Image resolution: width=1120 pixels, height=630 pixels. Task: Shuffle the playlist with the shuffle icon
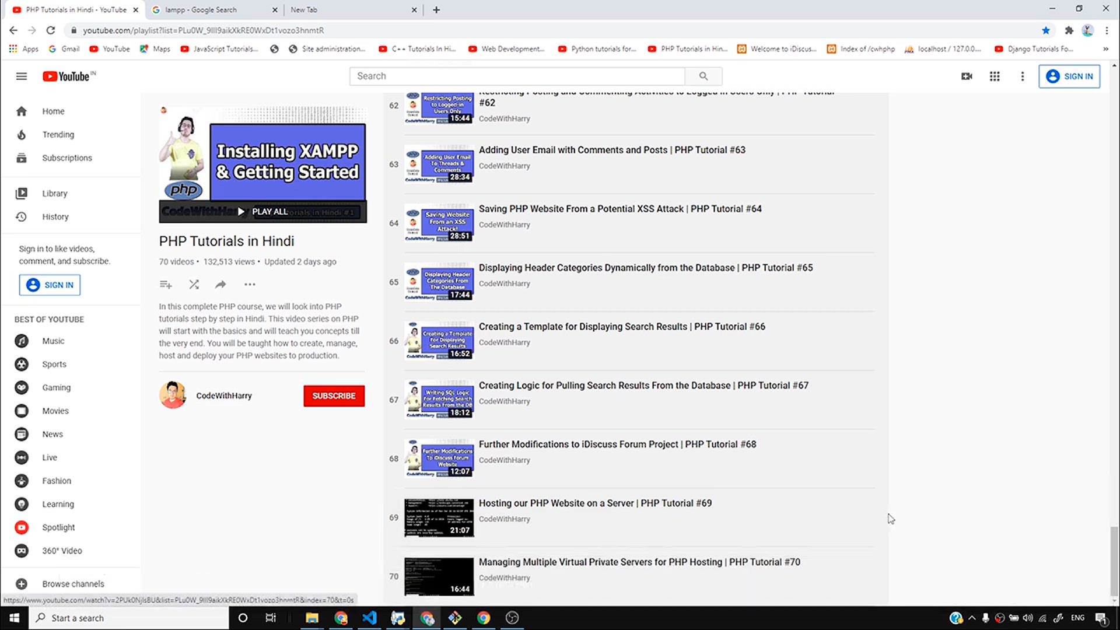click(x=194, y=285)
